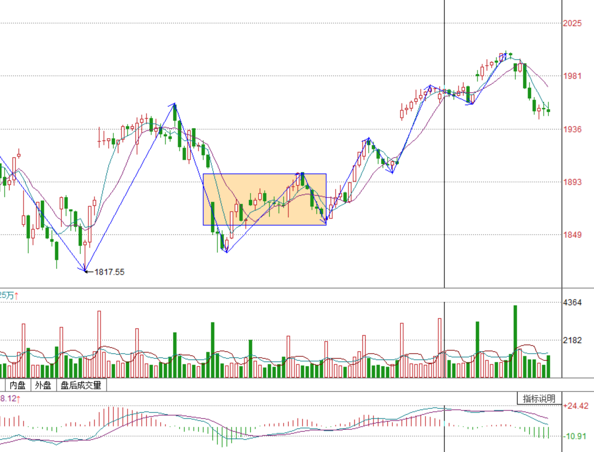The height and width of the screenshot is (452, 594).
Task: Click the partially hidden tab left of 内盘
Action: coord(2,385)
